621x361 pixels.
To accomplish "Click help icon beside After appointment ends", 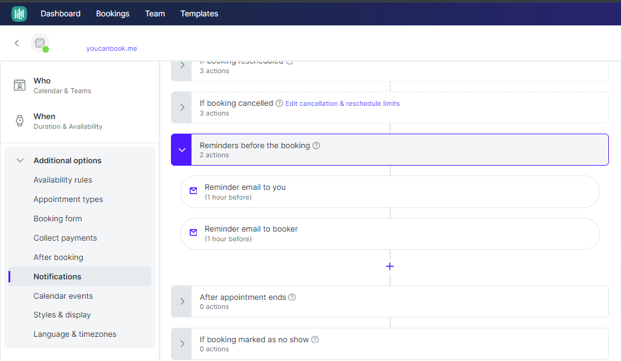I will click(292, 298).
